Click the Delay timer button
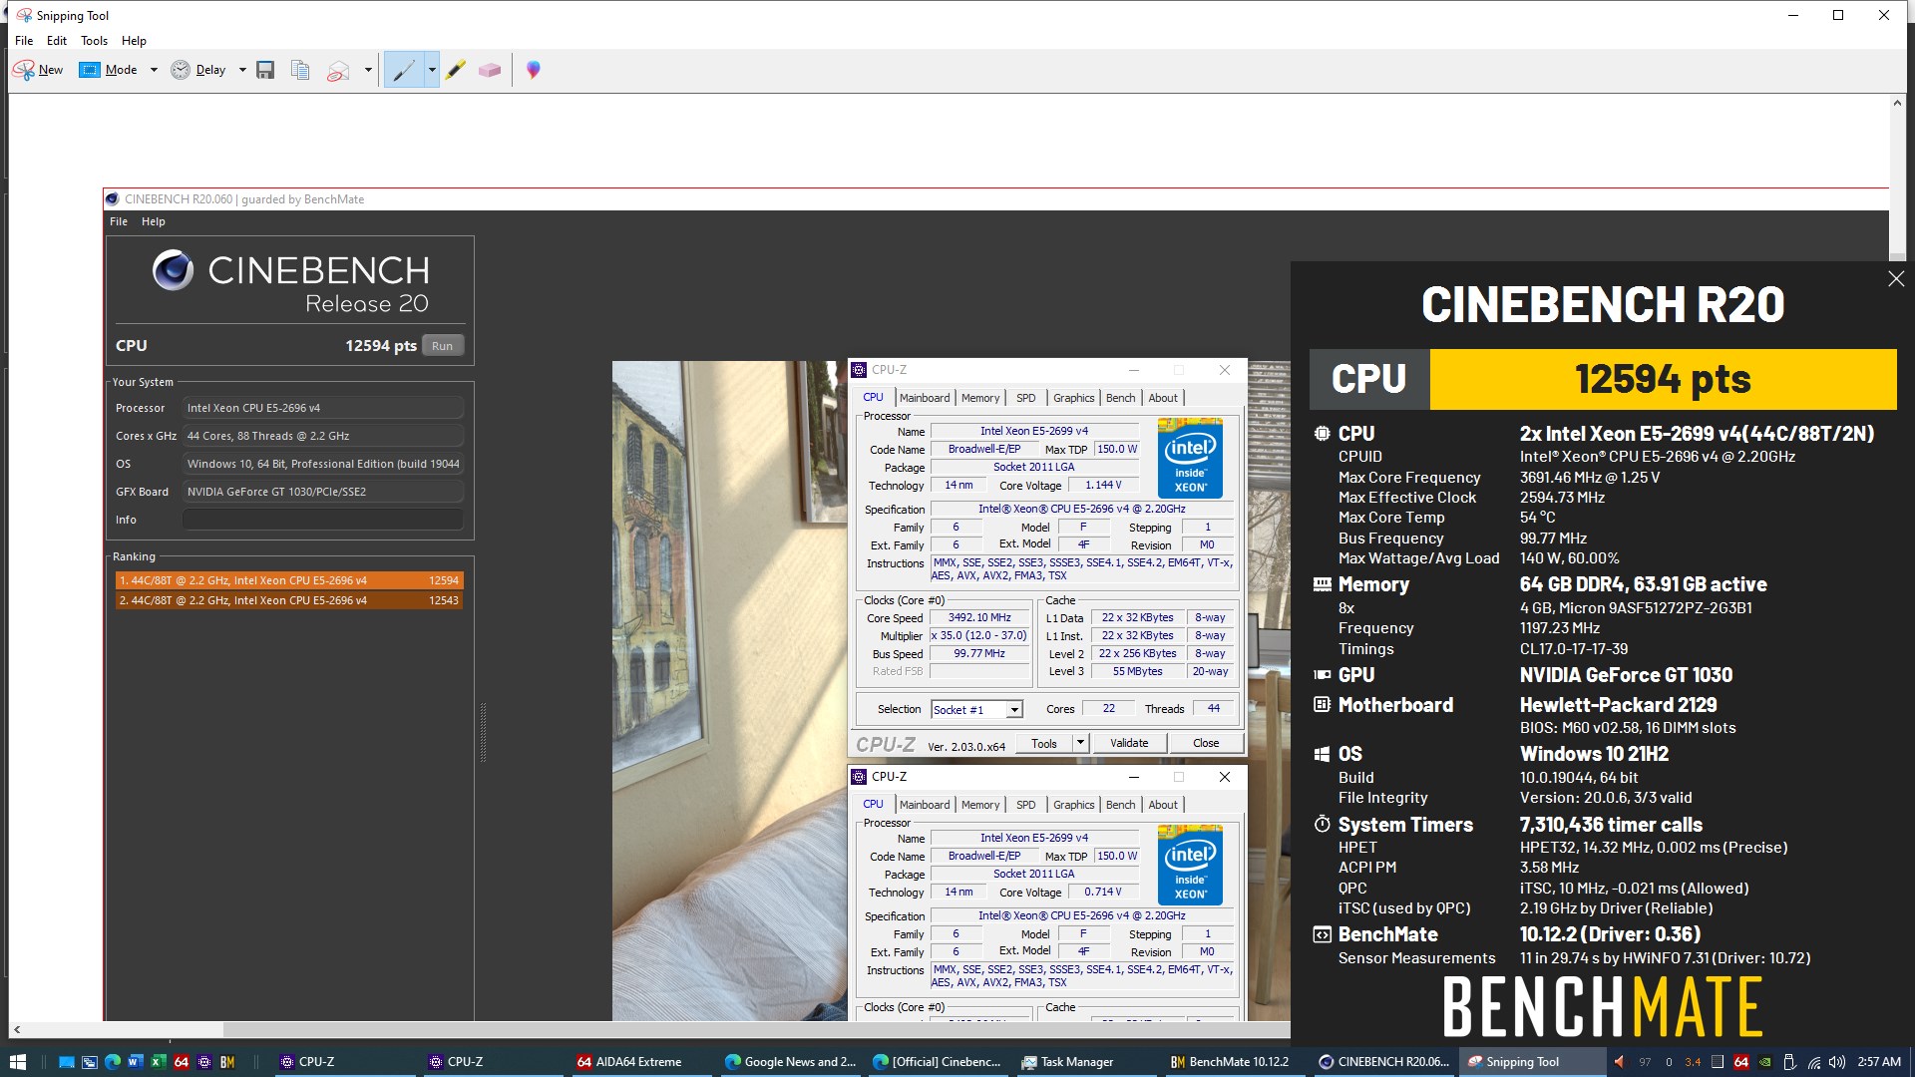1915x1077 pixels. [198, 70]
